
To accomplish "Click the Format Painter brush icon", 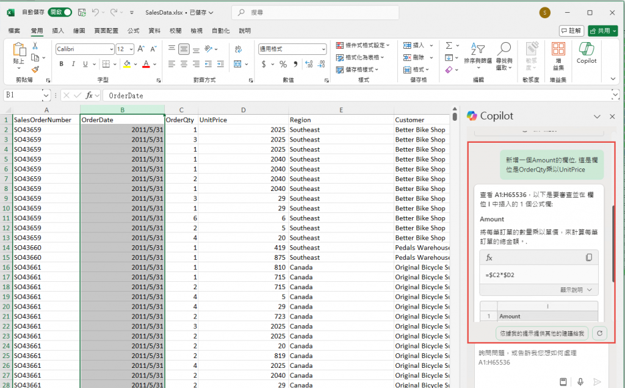I will 35,70.
